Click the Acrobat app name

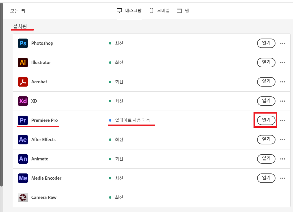click(x=39, y=82)
